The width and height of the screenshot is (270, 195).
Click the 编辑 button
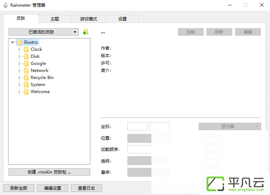click(x=248, y=32)
